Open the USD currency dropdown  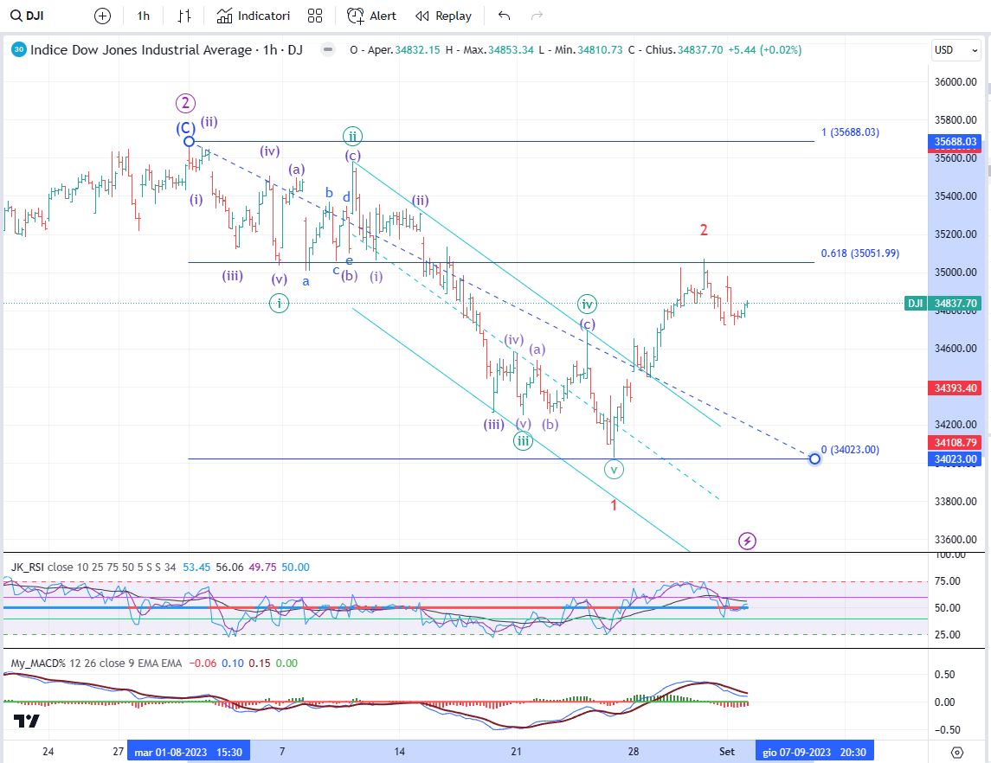click(x=955, y=50)
